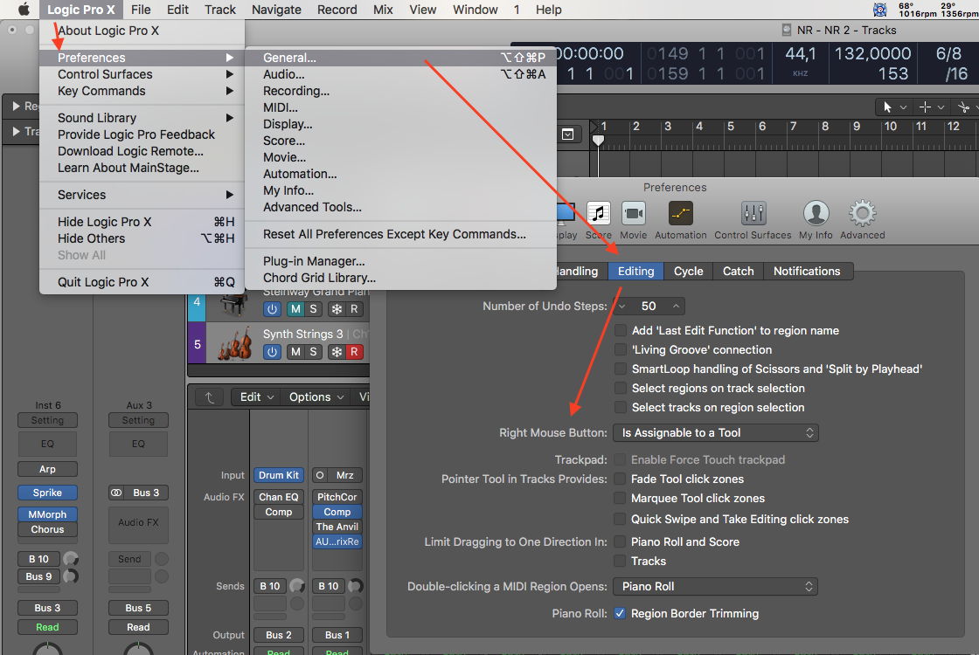Image resolution: width=979 pixels, height=655 pixels.
Task: Choose Plug-in Manager... menu item
Action: point(401,261)
